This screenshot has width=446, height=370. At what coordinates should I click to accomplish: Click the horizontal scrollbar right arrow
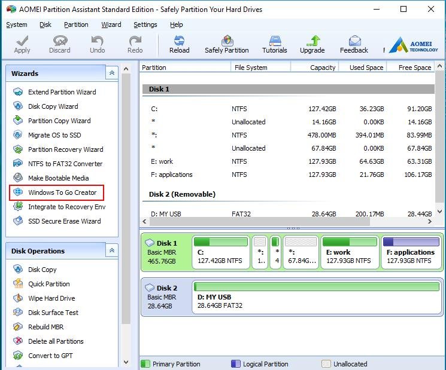(429, 222)
